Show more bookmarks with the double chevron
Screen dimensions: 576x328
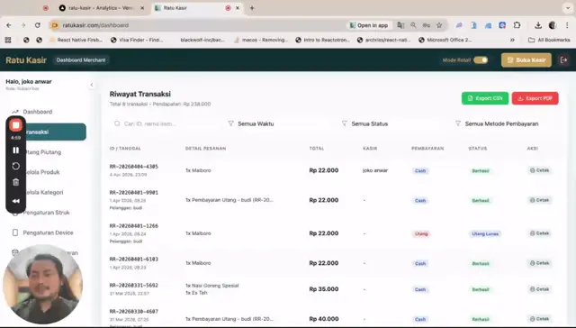pos(512,40)
